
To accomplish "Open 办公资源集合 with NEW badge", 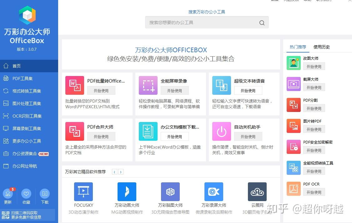I will point(29,154).
